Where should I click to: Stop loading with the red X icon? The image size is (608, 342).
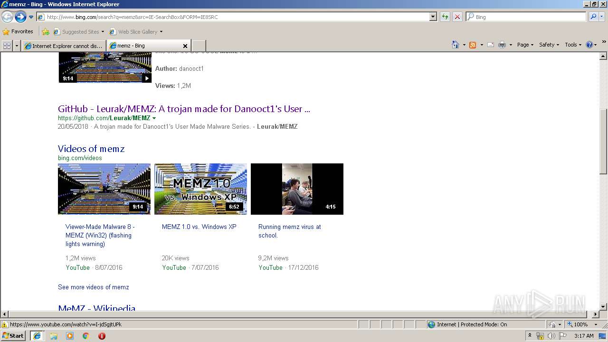pos(457,17)
